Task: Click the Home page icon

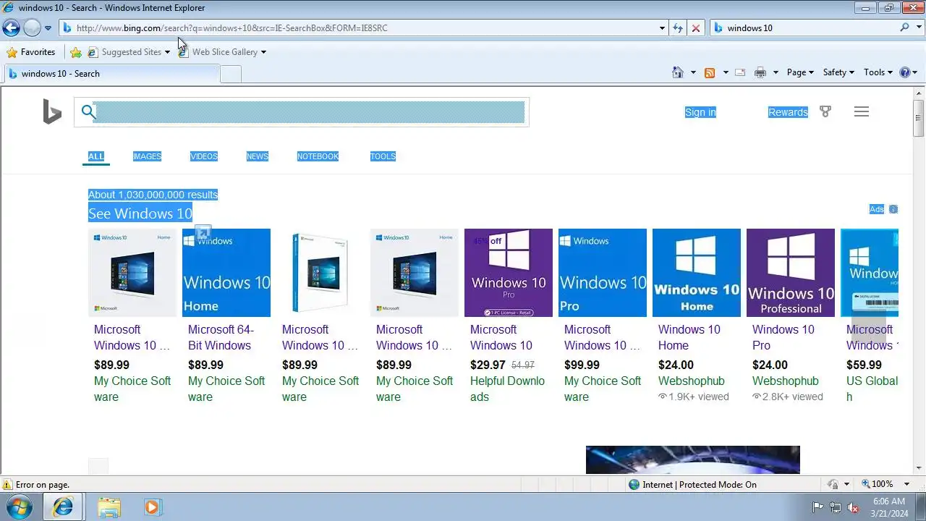Action: (678, 72)
